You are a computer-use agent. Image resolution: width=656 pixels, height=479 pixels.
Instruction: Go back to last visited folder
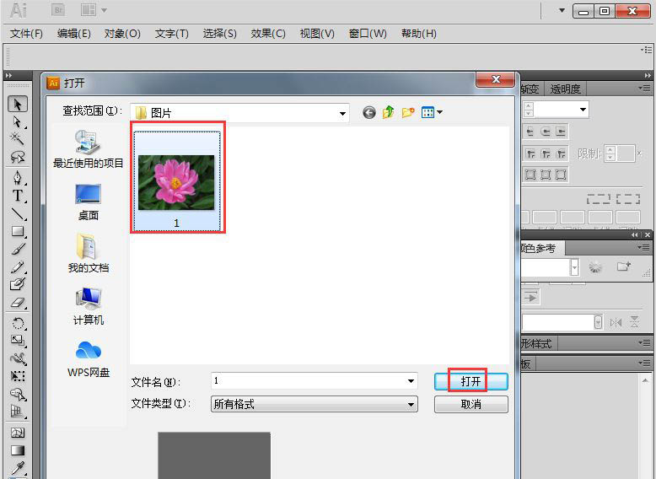(369, 112)
